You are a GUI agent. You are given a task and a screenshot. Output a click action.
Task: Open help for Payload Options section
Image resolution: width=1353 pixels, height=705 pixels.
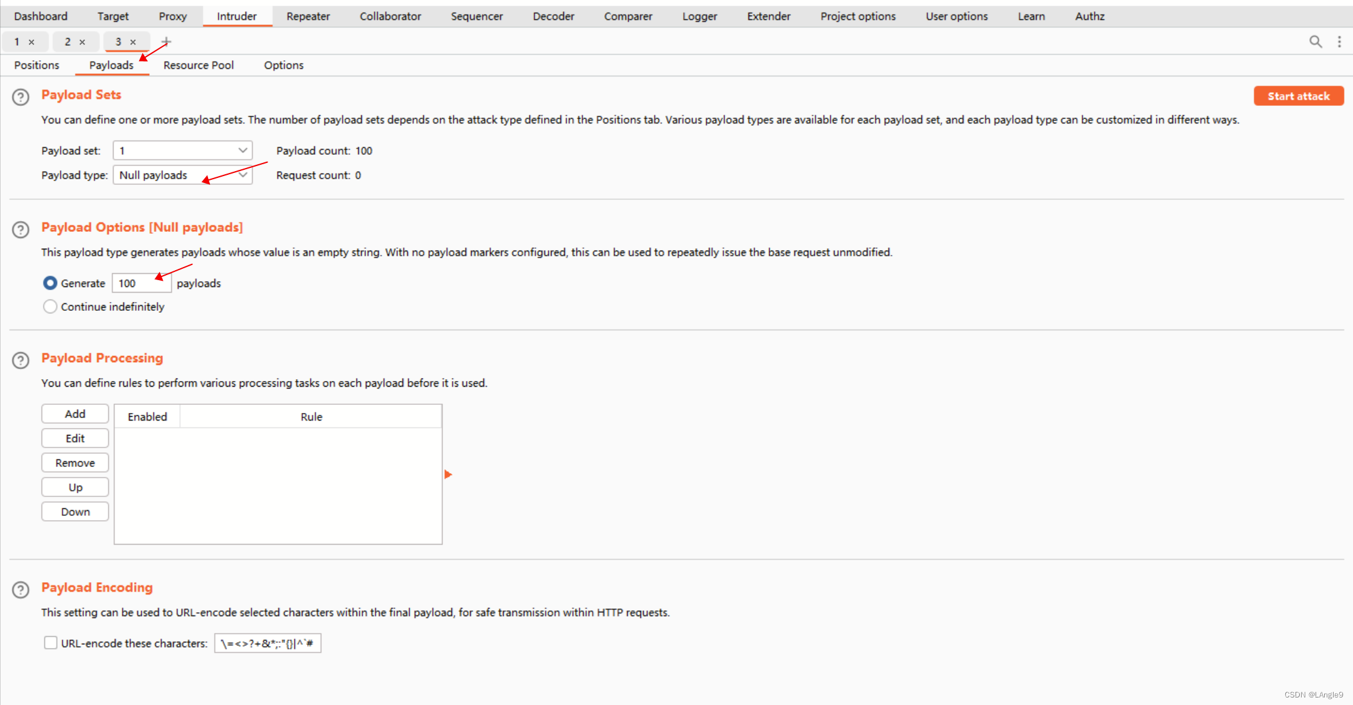pyautogui.click(x=21, y=230)
